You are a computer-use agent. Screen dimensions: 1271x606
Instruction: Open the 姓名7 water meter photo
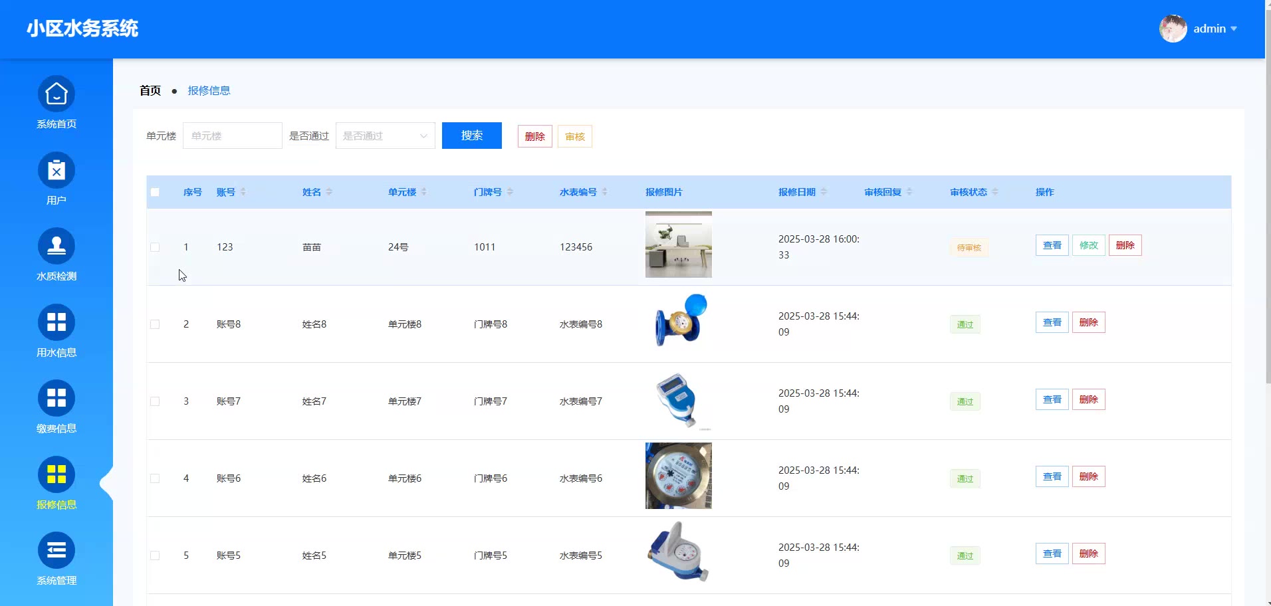(x=679, y=399)
